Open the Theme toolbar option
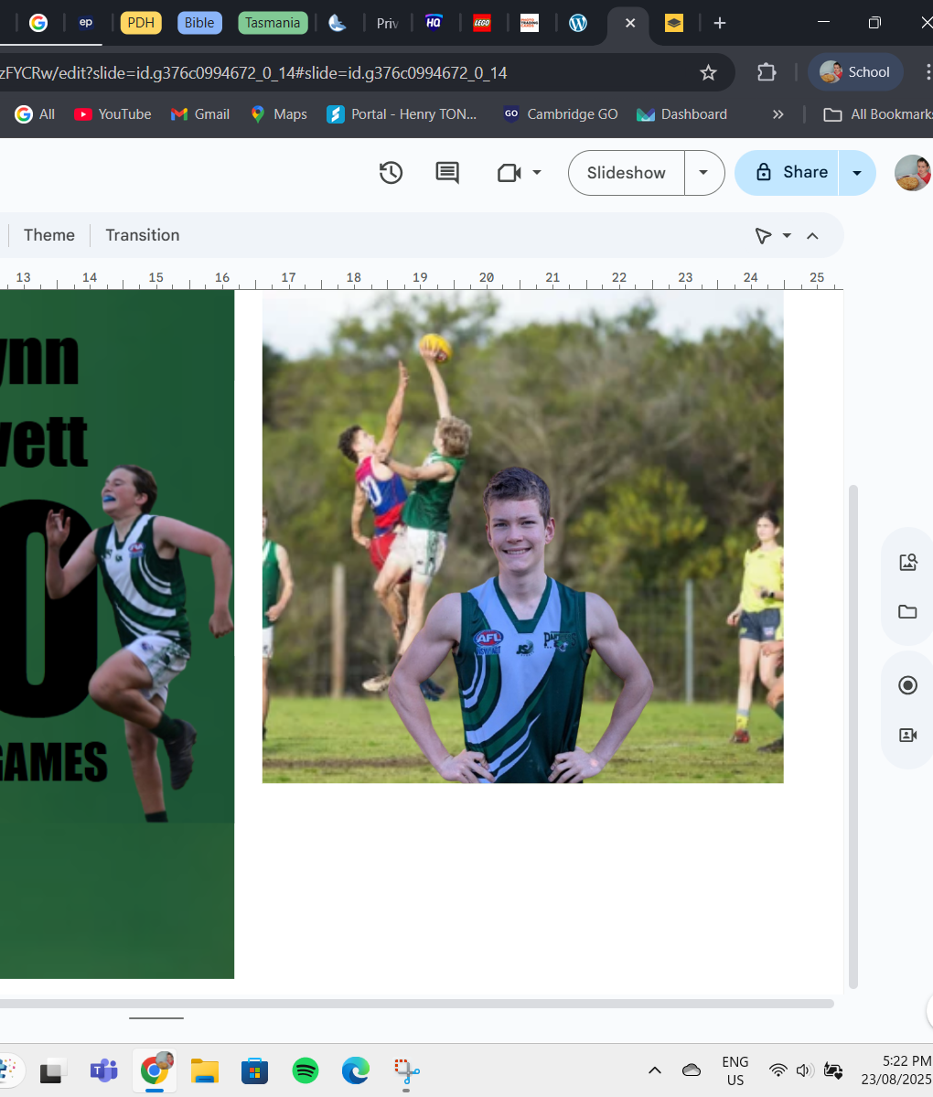This screenshot has height=1097, width=933. coord(49,235)
